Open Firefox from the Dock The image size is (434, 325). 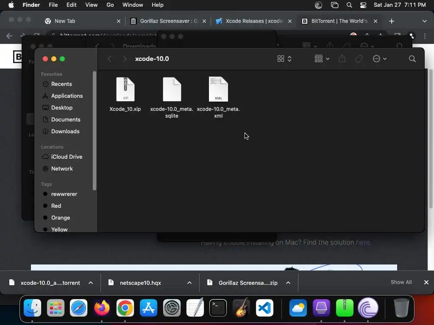102,308
